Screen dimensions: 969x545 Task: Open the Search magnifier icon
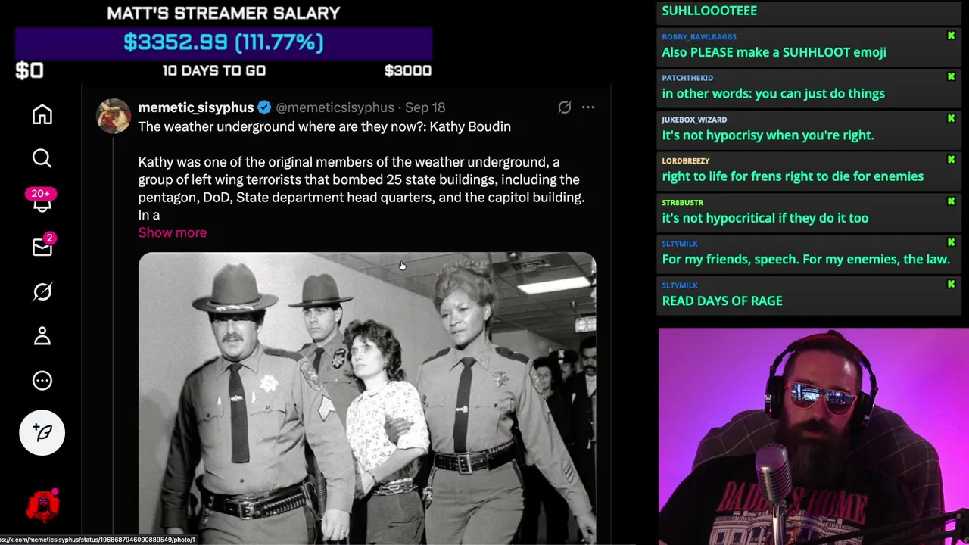42,158
